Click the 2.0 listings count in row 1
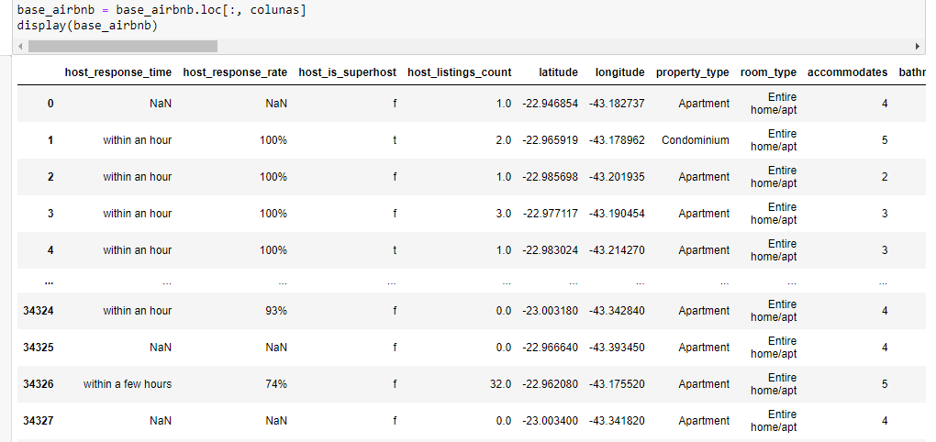Image resolution: width=936 pixels, height=442 pixels. (503, 140)
